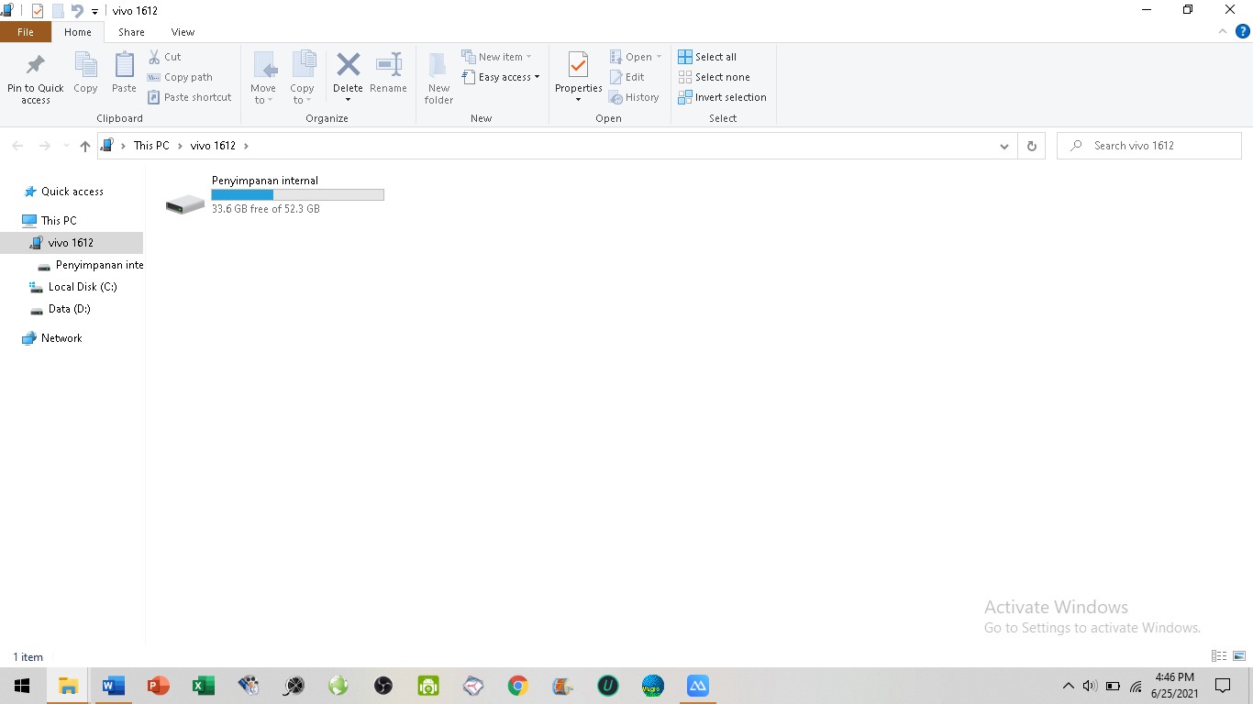Click Pin to Quick access icon

(36, 65)
